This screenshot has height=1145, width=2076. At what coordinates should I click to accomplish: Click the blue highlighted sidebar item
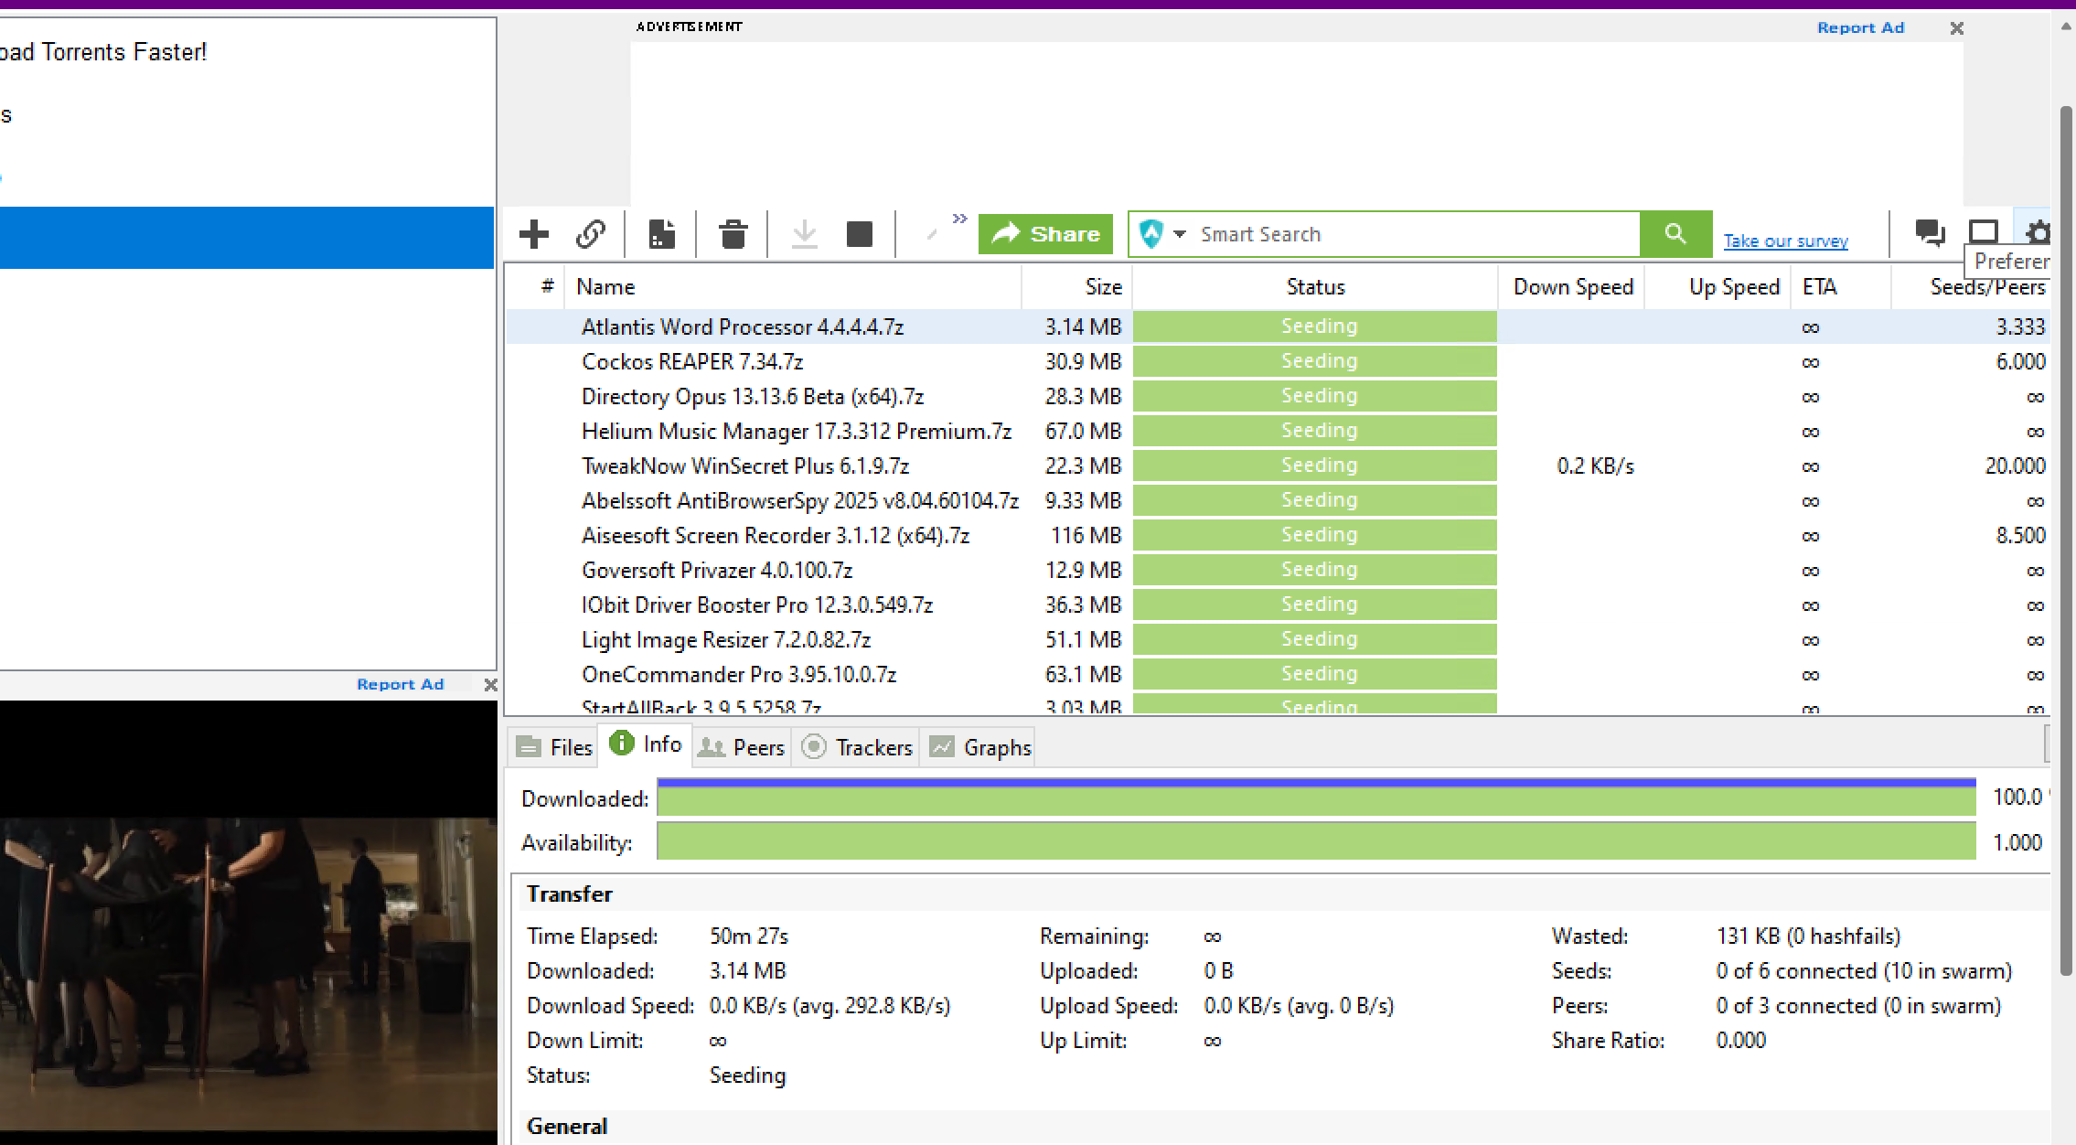[x=247, y=238]
